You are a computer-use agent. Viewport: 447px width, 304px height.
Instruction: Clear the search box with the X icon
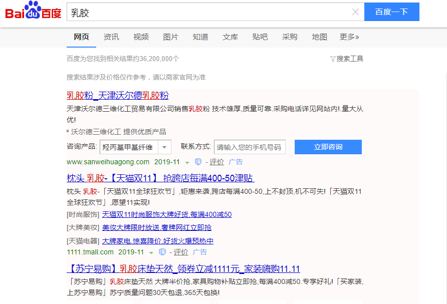click(x=355, y=12)
